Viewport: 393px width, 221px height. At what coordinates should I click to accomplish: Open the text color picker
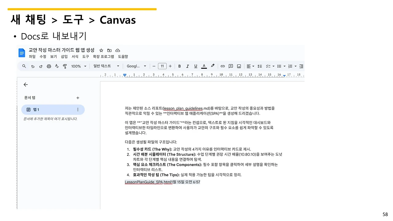coord(204,66)
